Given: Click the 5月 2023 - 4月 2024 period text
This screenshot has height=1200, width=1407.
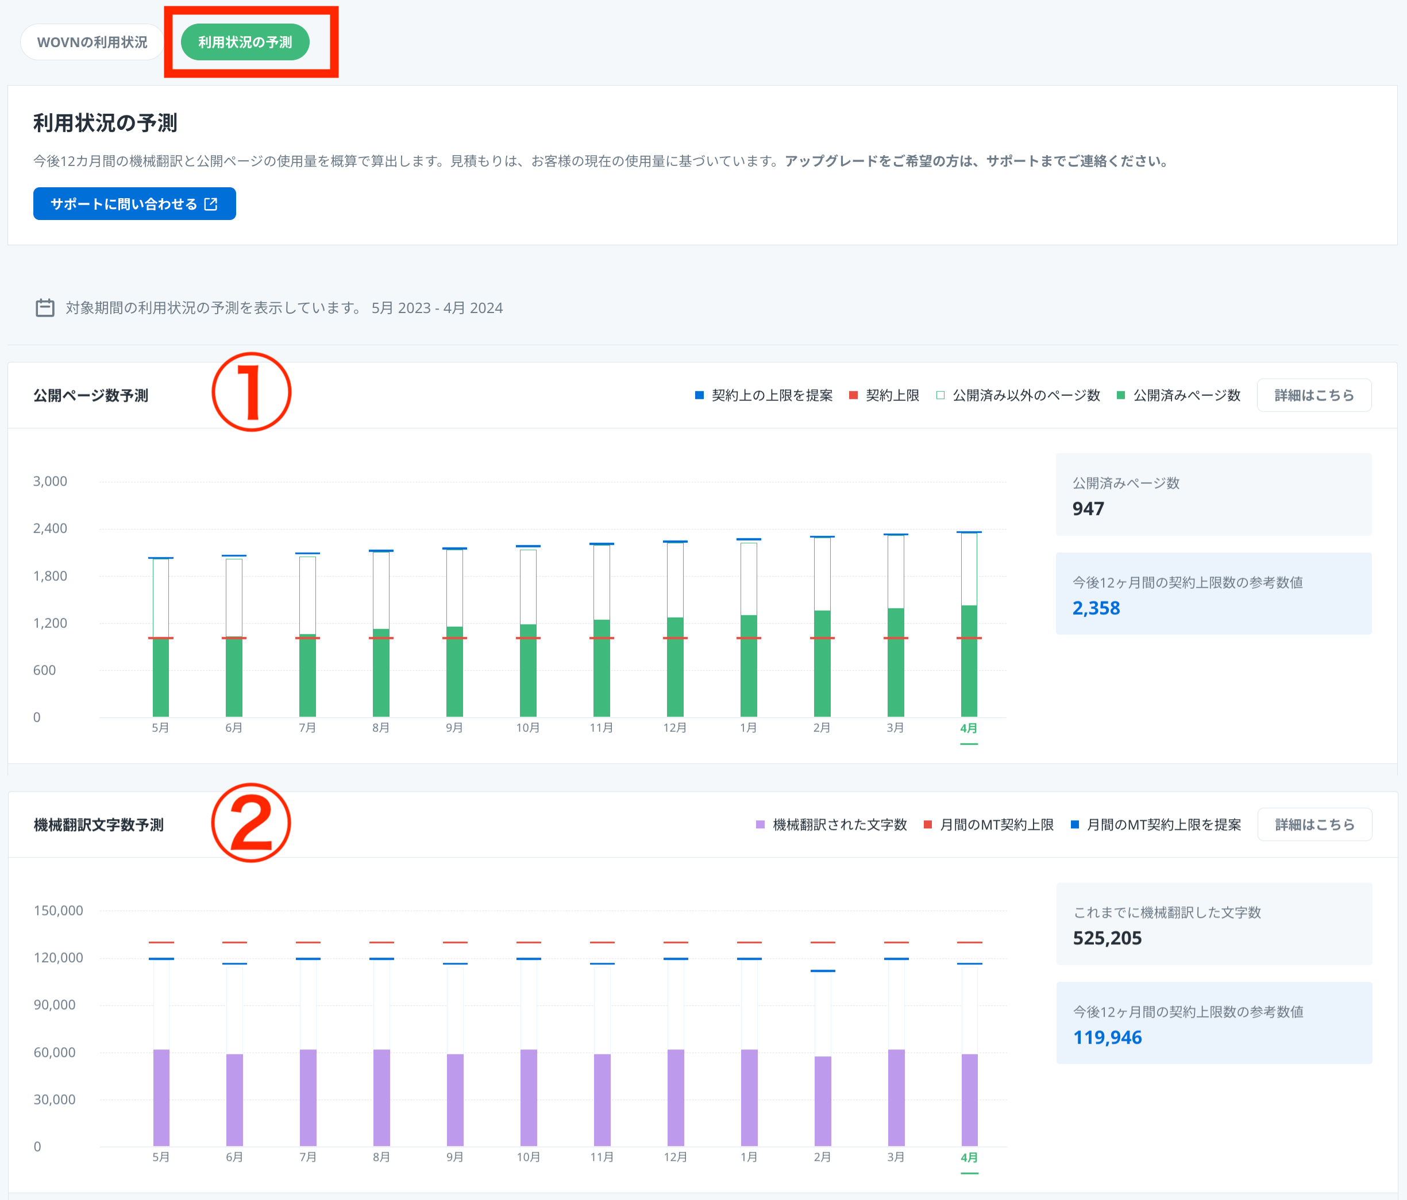Looking at the screenshot, I should click(437, 308).
